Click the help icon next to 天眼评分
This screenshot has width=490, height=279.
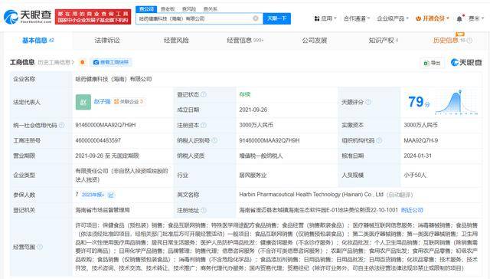[368, 102]
